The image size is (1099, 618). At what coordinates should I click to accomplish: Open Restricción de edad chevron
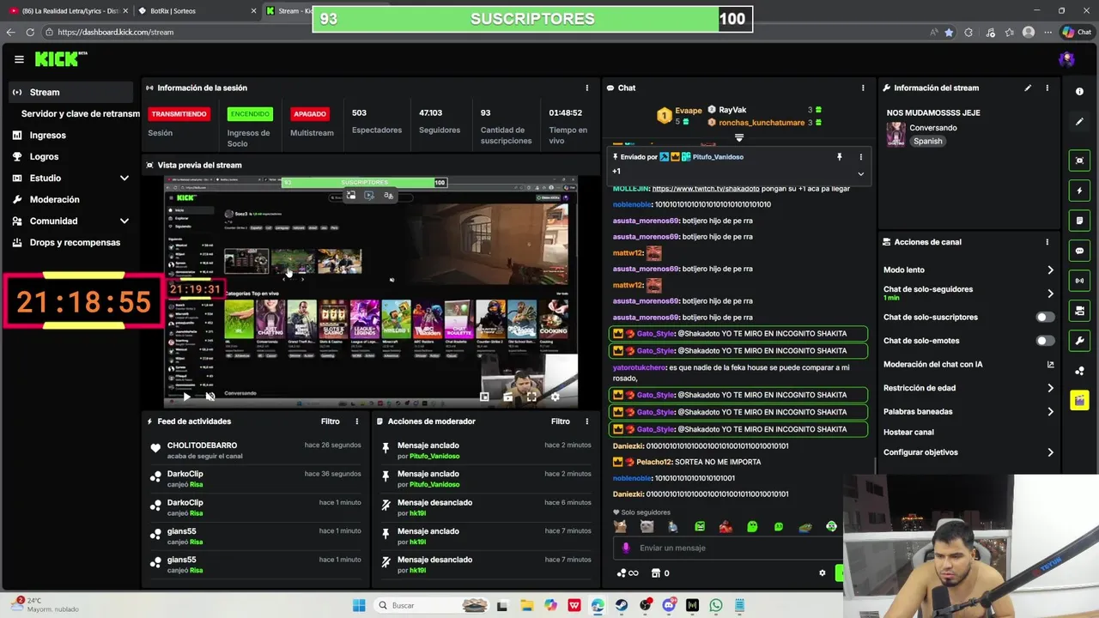tap(1050, 388)
